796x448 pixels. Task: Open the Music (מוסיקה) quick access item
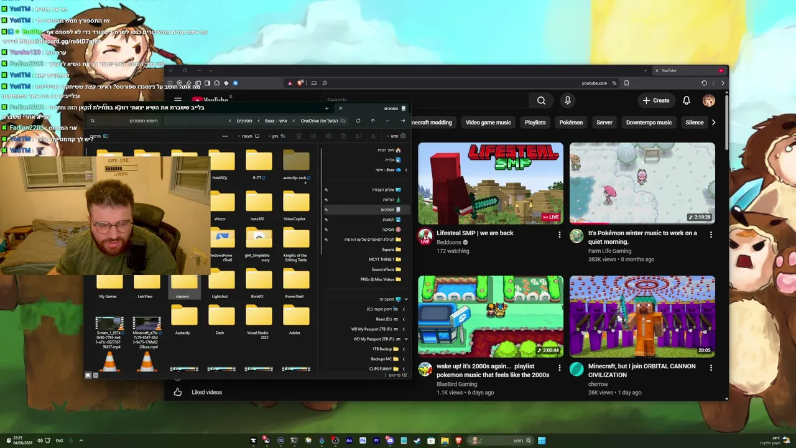click(x=392, y=230)
